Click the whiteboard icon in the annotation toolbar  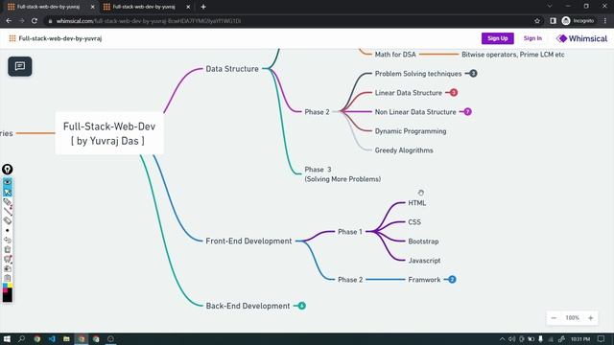[x=8, y=259]
